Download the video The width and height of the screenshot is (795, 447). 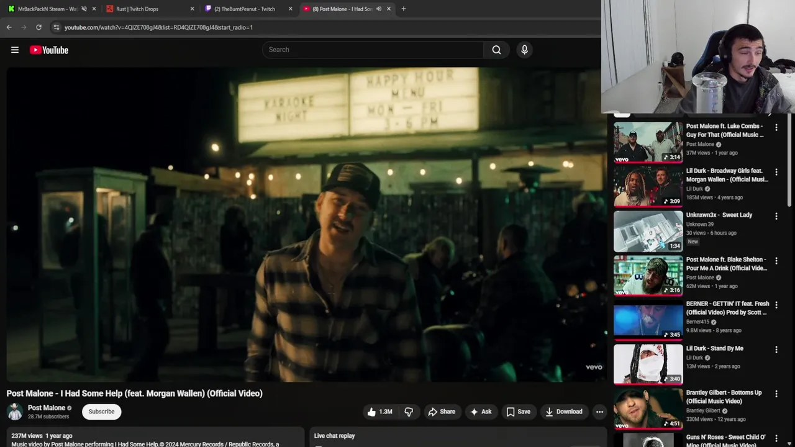[x=564, y=412]
